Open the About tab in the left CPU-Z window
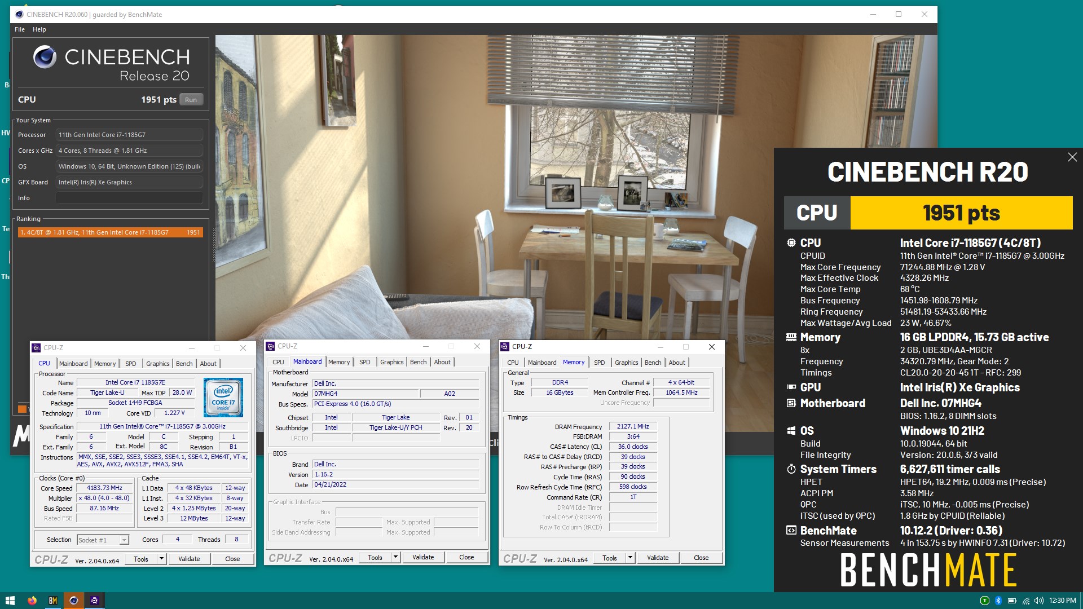 click(208, 364)
